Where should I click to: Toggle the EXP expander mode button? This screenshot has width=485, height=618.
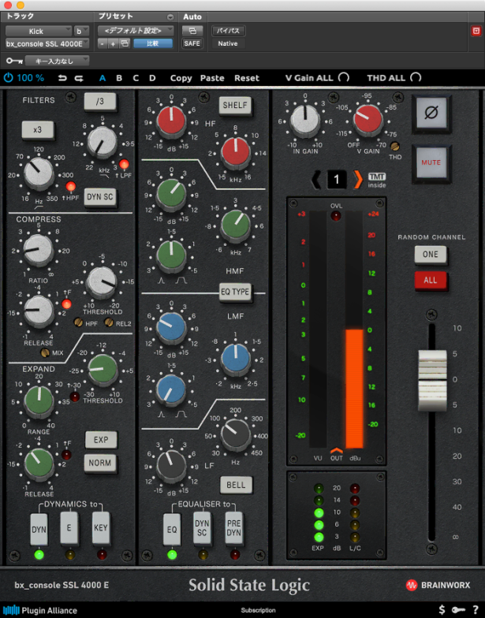pyautogui.click(x=101, y=440)
